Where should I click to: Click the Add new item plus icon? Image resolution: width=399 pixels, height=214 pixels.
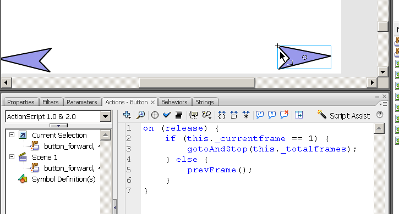(127, 115)
